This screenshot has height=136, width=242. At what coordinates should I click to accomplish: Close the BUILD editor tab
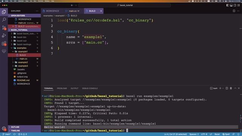[101, 11]
